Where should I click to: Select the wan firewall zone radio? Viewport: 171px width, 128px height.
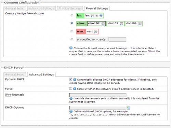(72, 31)
